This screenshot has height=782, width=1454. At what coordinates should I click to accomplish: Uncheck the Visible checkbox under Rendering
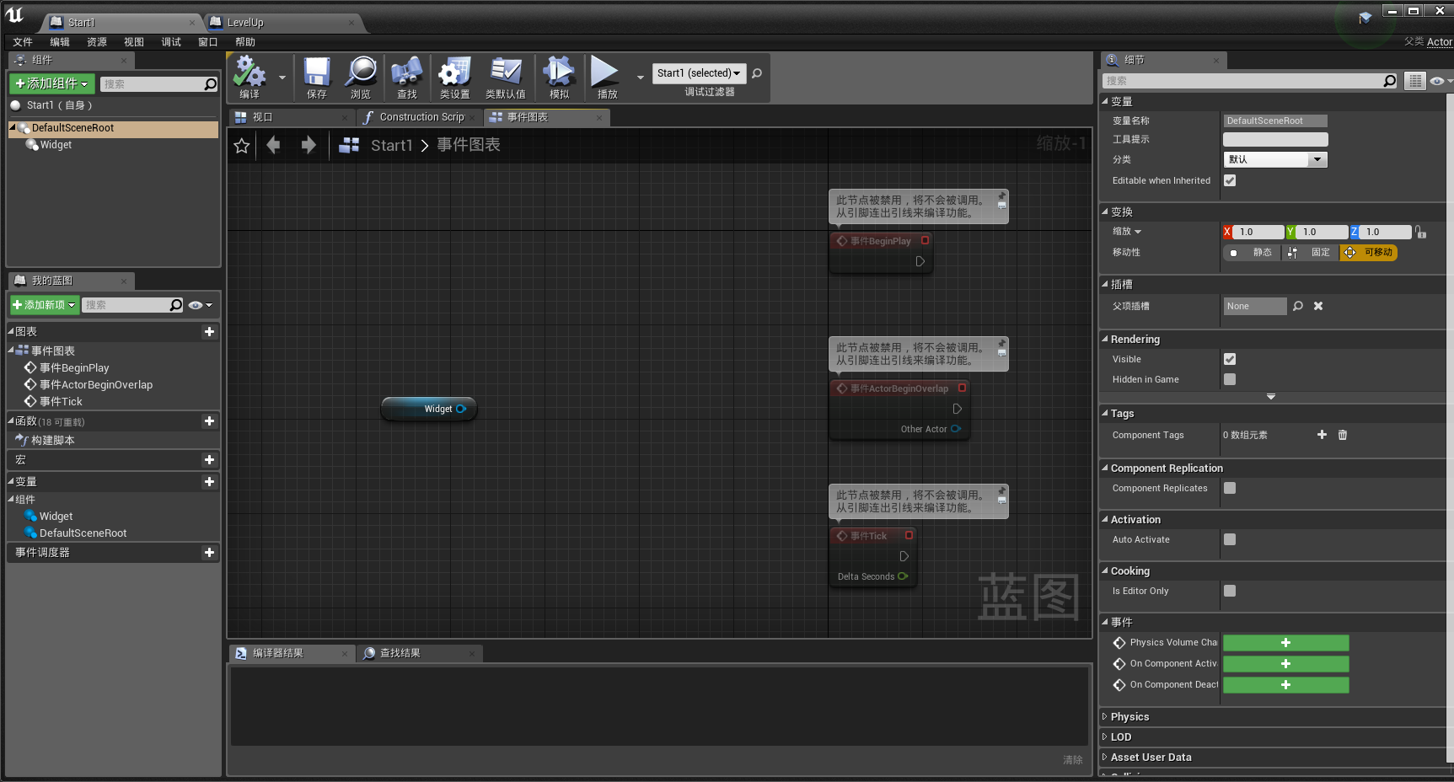tap(1230, 359)
